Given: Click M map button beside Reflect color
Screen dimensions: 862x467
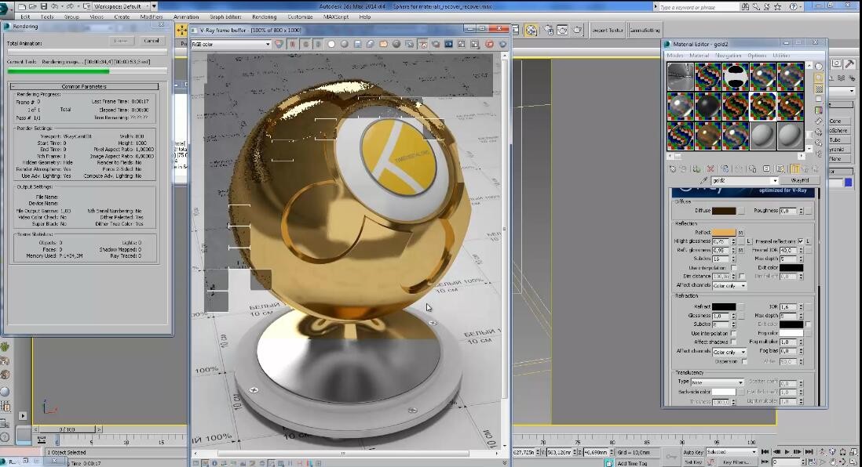Looking at the screenshot, I should [x=740, y=233].
